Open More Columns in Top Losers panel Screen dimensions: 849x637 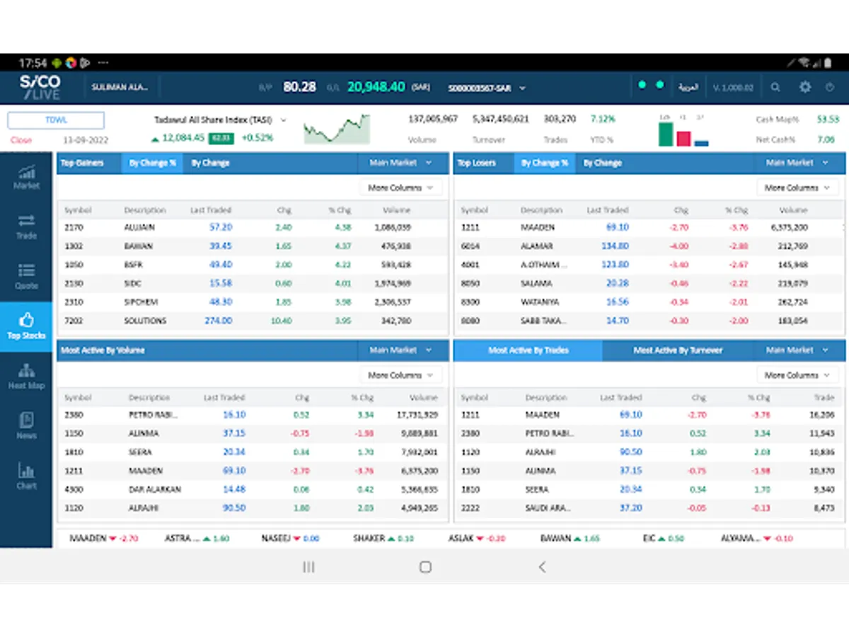click(797, 188)
